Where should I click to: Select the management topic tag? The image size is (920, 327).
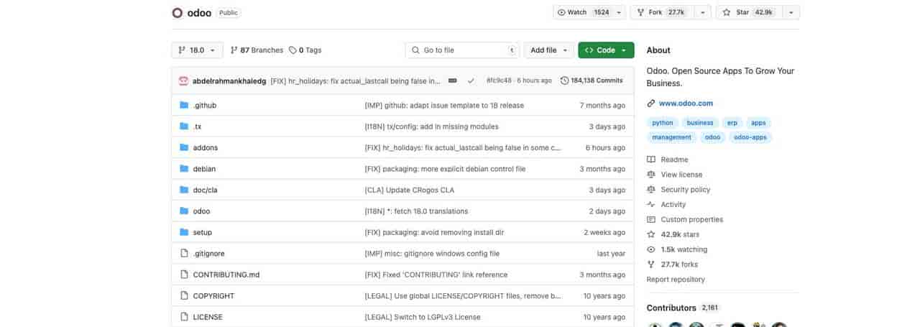[672, 137]
